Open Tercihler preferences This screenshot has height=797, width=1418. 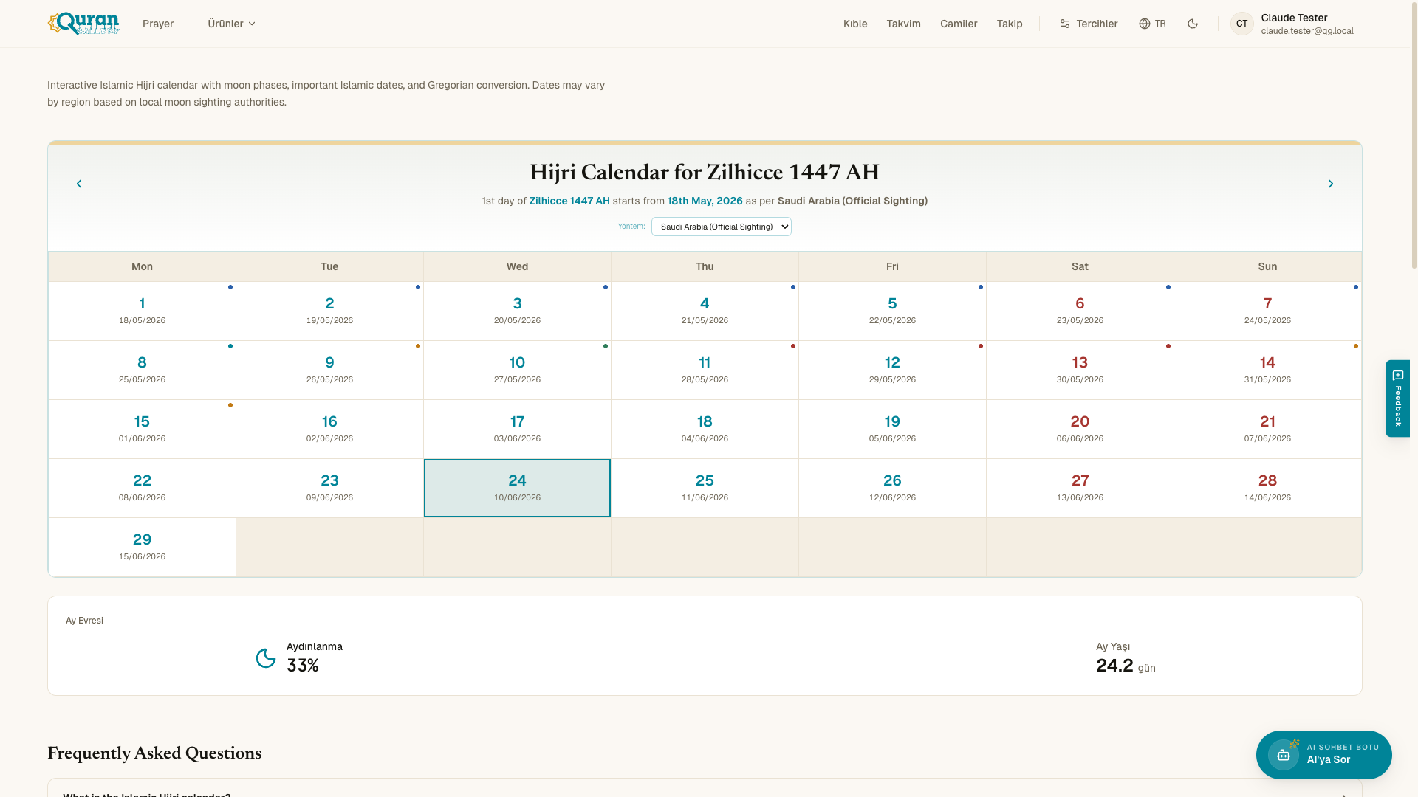(x=1089, y=24)
